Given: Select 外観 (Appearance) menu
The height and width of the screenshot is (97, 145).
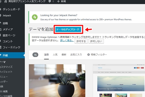Looking at the screenshot, I should tap(12, 55).
